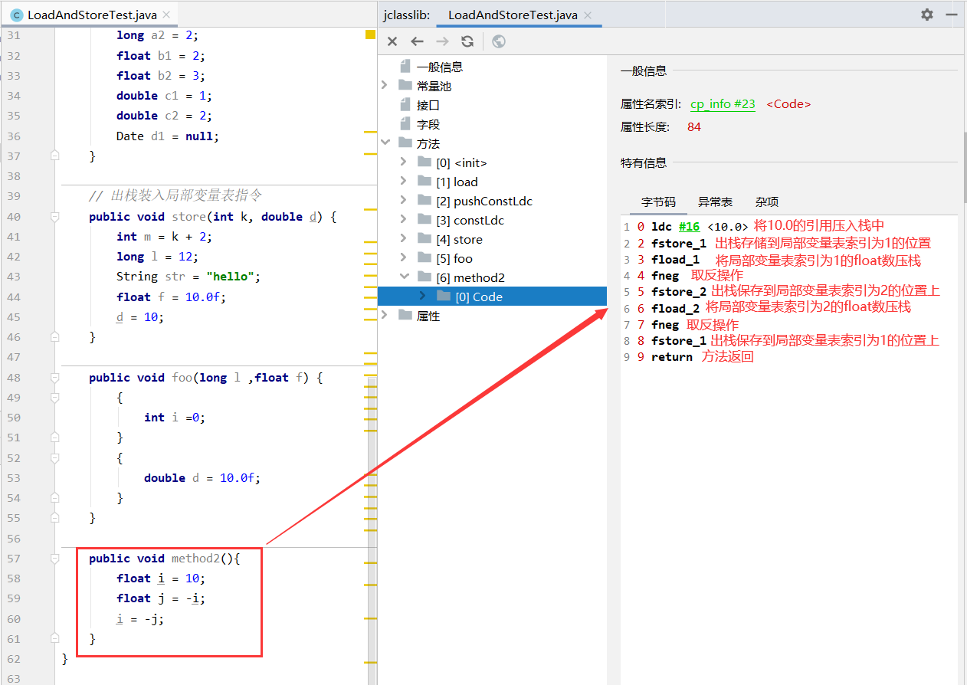Fold the foo method at line 48
This screenshot has width=967, height=685.
coord(54,378)
